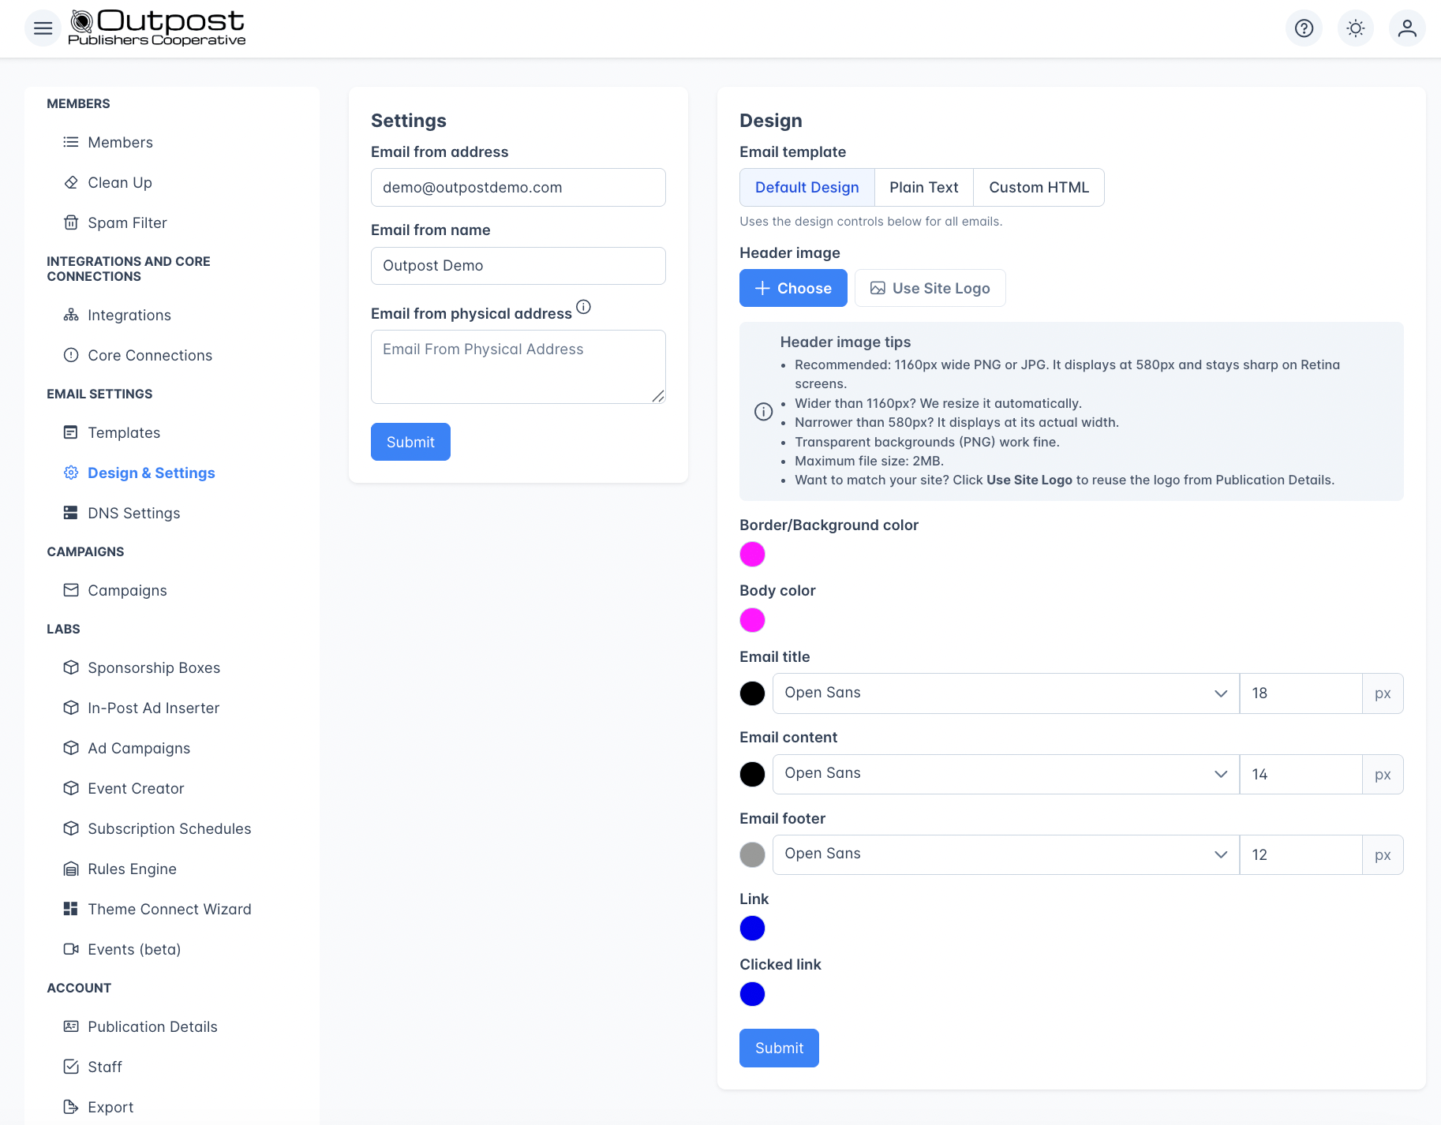Open Ad Campaigns in sidebar
Viewport: 1441px width, 1125px height.
pyautogui.click(x=139, y=748)
